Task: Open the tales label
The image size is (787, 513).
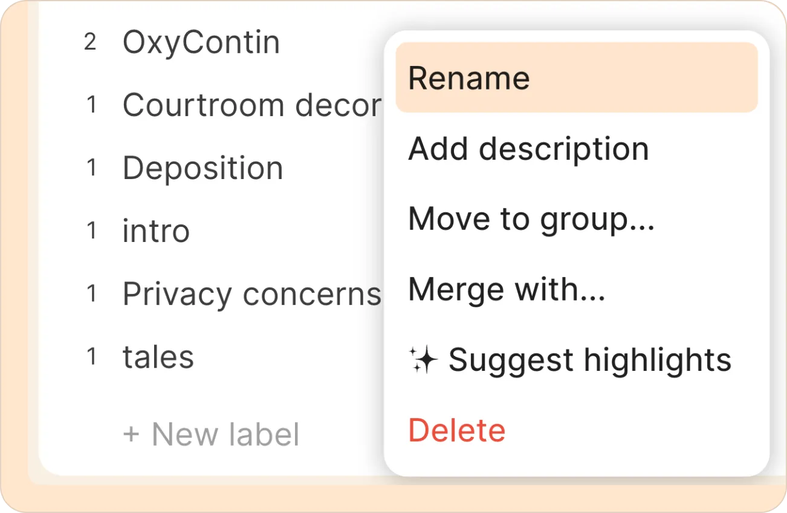Action: click(x=158, y=357)
